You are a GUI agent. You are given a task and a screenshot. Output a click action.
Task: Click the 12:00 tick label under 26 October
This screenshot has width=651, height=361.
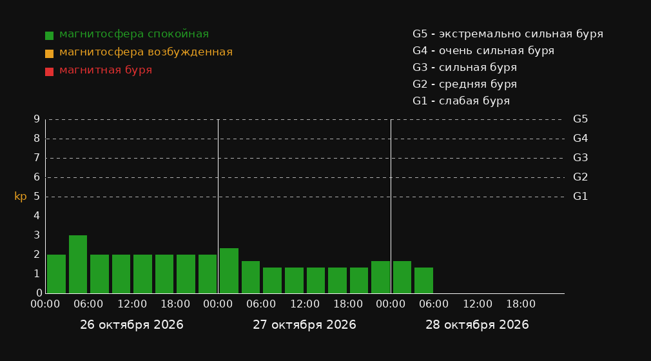coord(132,304)
